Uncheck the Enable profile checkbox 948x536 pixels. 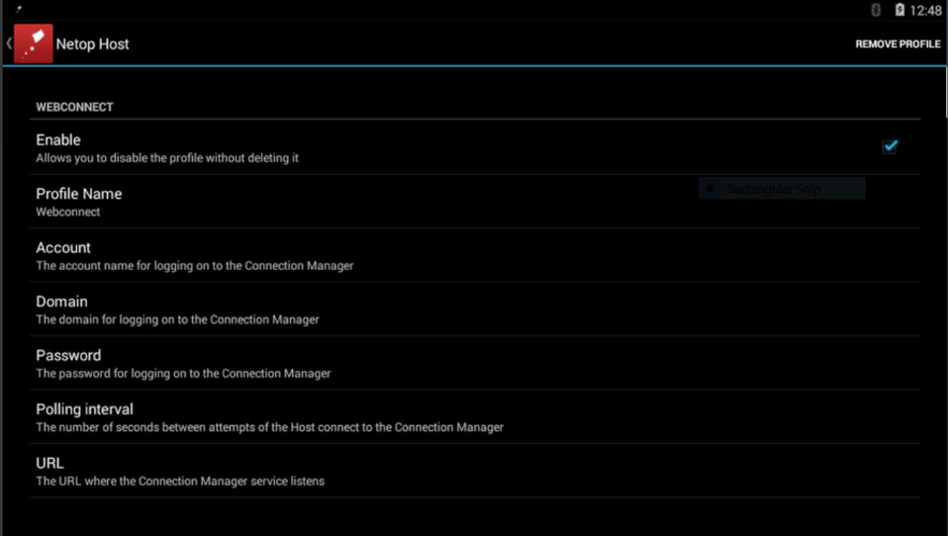(890, 146)
